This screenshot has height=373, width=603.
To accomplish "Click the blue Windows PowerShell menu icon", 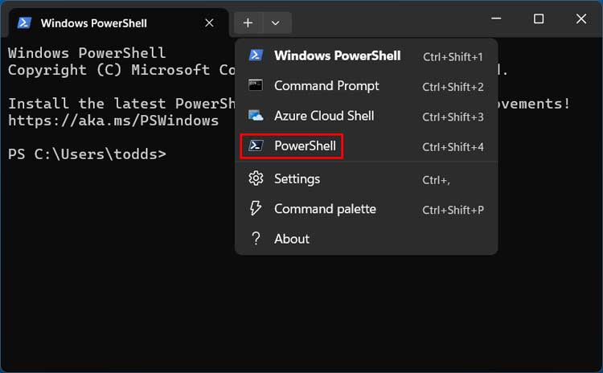I will (256, 55).
